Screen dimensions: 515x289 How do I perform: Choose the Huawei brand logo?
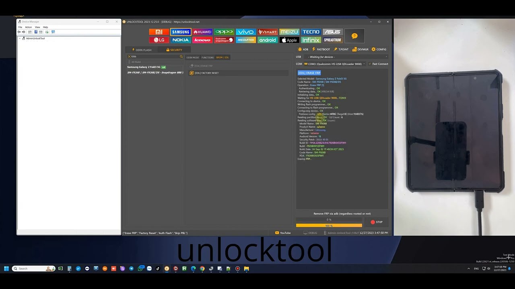point(202,32)
